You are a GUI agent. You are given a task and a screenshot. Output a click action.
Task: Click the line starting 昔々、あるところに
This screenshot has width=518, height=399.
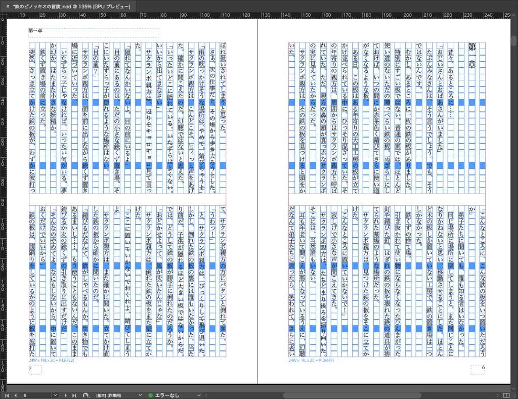(451, 84)
